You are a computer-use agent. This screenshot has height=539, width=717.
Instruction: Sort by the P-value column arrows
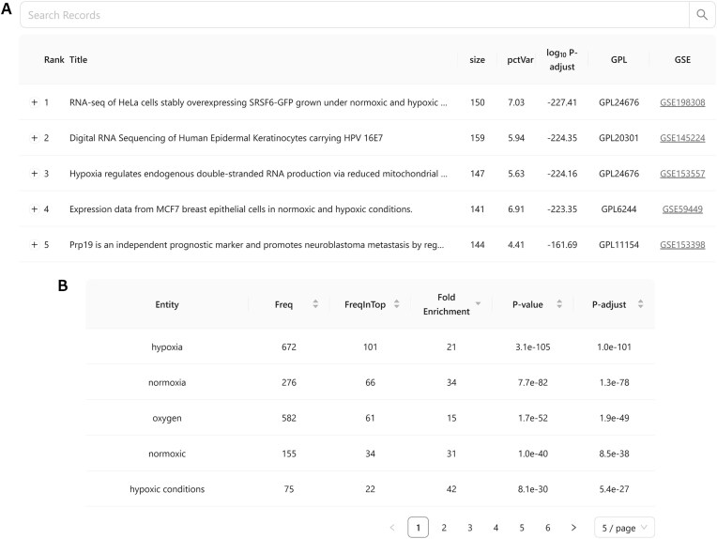click(559, 304)
